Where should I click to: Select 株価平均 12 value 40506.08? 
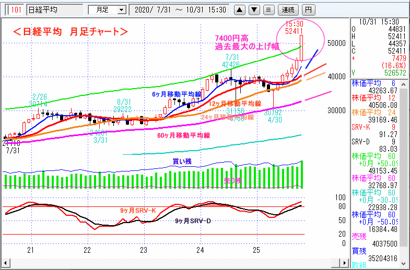383,105
